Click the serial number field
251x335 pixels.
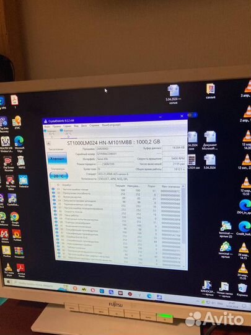pos(115,154)
